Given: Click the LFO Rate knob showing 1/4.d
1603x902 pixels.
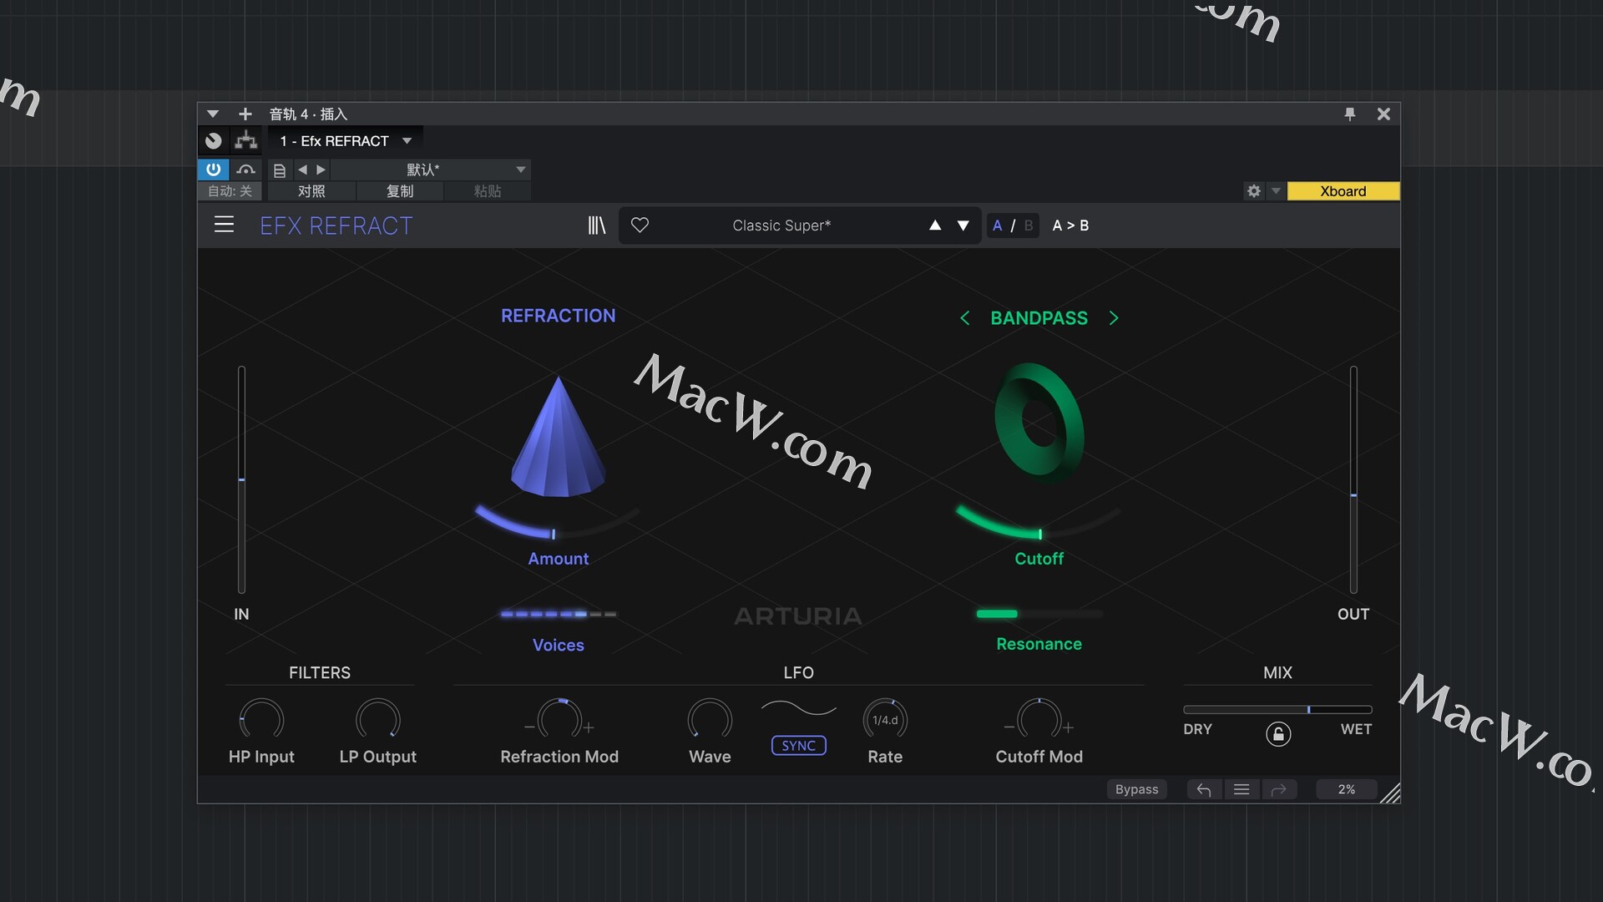Looking at the screenshot, I should point(885,720).
